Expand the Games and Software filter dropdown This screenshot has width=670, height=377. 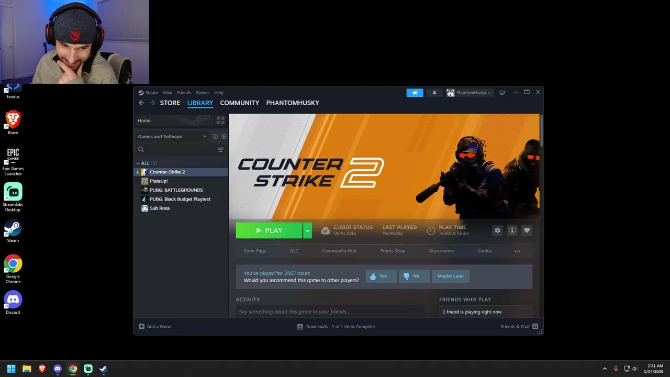coord(172,137)
